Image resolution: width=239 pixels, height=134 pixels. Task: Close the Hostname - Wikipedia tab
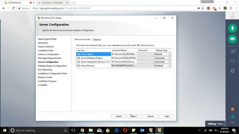pyautogui.click(x=67, y=3)
